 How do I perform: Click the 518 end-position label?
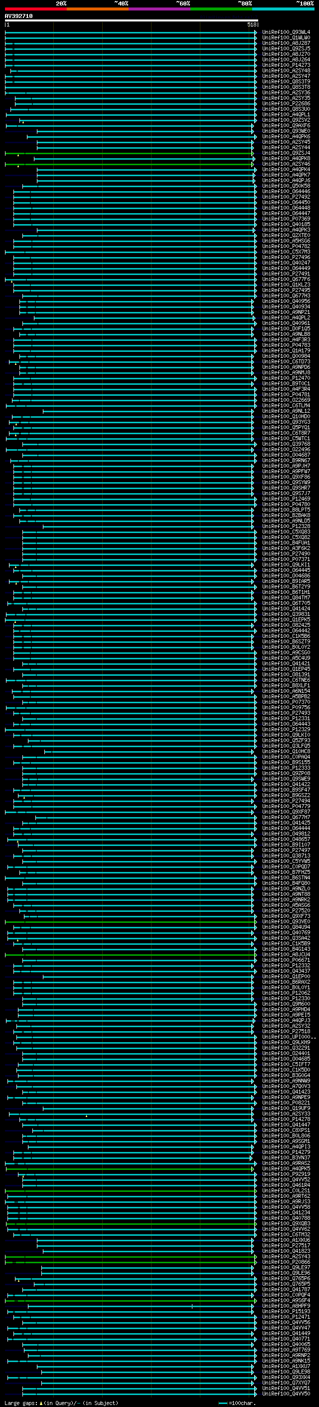251,24
